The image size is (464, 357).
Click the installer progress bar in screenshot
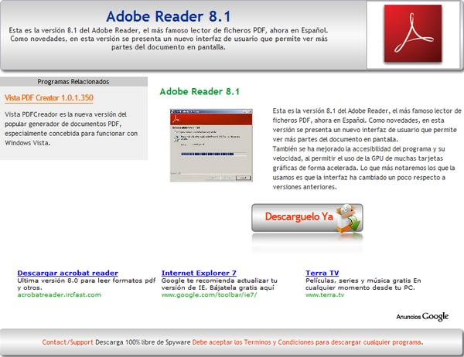point(214,154)
